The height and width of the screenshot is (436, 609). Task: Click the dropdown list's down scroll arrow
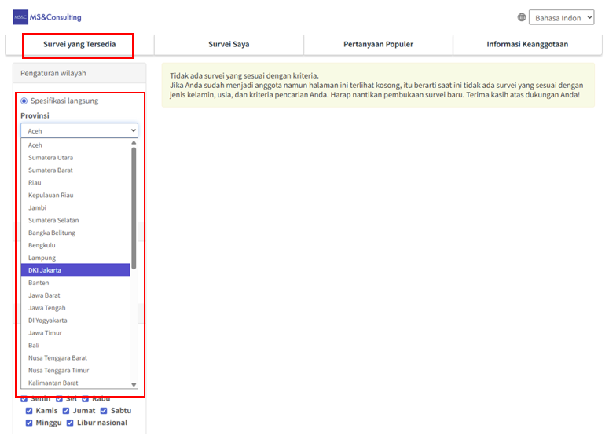pos(134,384)
